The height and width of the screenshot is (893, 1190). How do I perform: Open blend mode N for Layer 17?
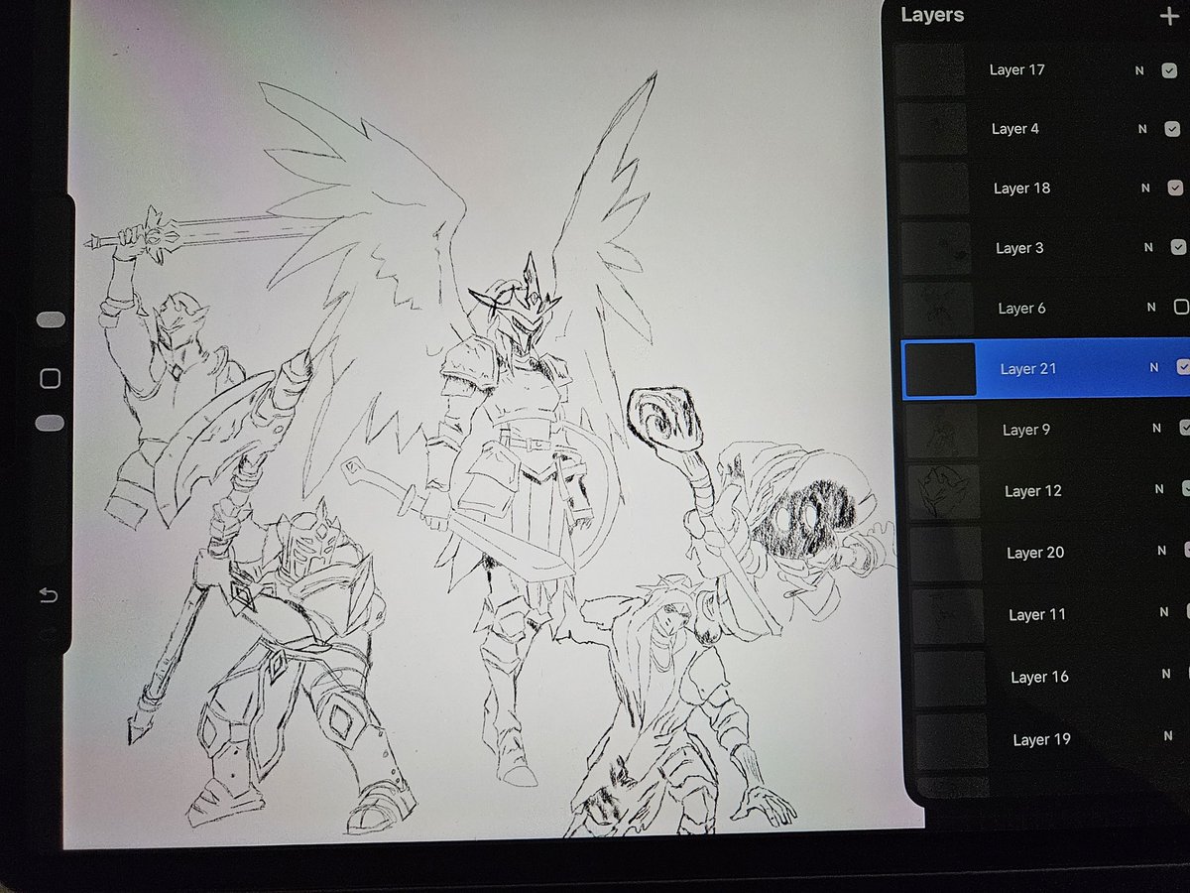pyautogui.click(x=1138, y=70)
